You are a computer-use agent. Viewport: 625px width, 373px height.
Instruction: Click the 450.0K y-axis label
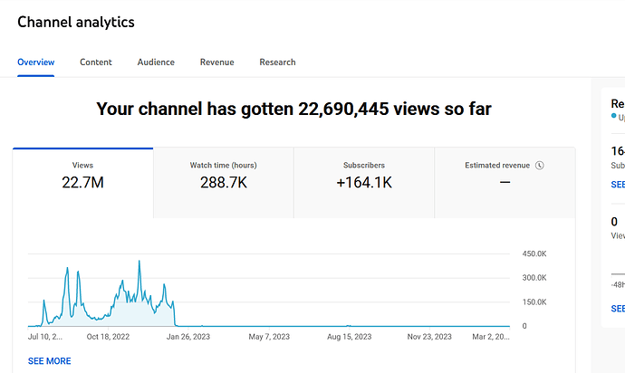[534, 253]
